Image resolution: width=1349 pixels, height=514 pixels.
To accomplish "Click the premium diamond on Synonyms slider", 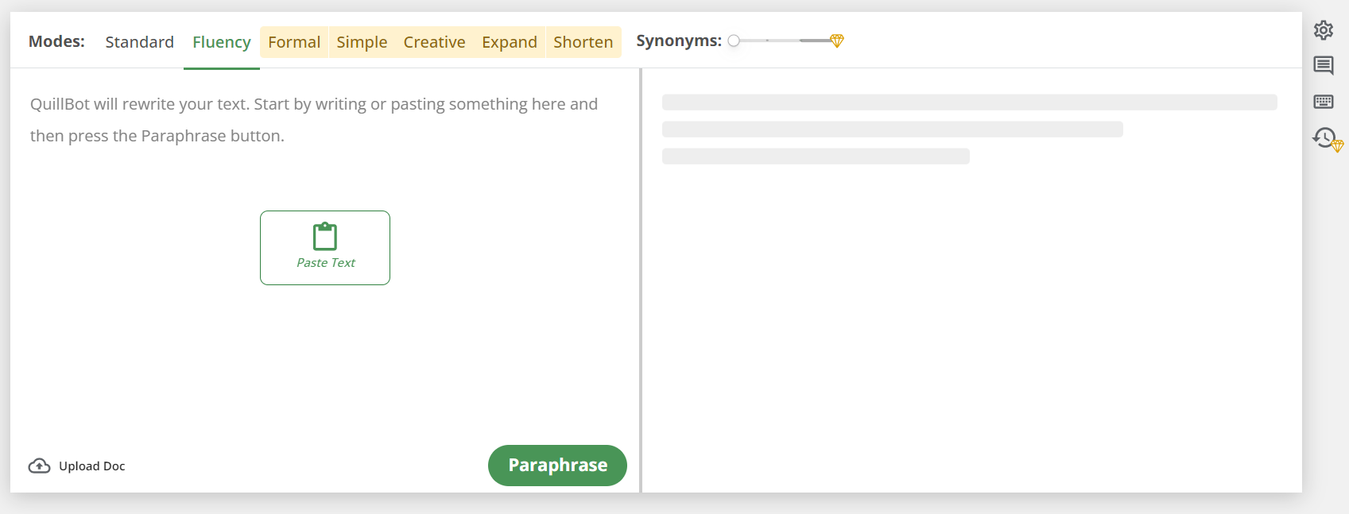I will point(836,41).
